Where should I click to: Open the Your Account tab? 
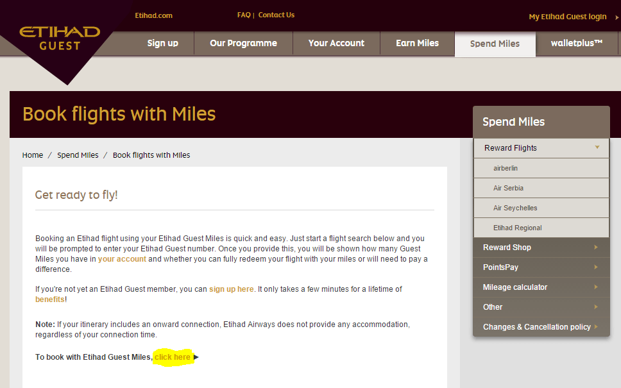pyautogui.click(x=336, y=43)
